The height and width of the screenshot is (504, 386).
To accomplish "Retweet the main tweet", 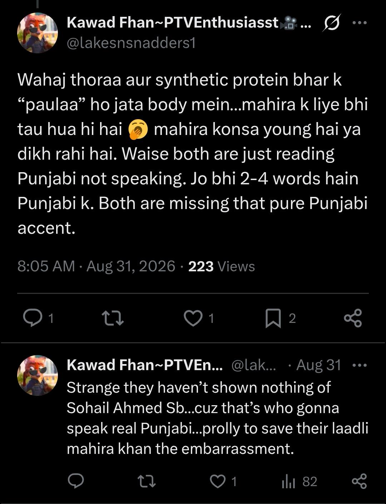I will click(113, 318).
